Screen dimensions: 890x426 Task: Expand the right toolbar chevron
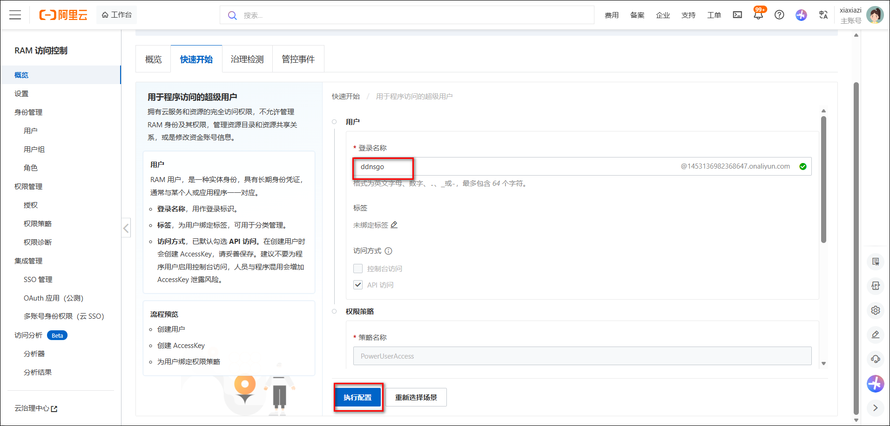coord(876,408)
